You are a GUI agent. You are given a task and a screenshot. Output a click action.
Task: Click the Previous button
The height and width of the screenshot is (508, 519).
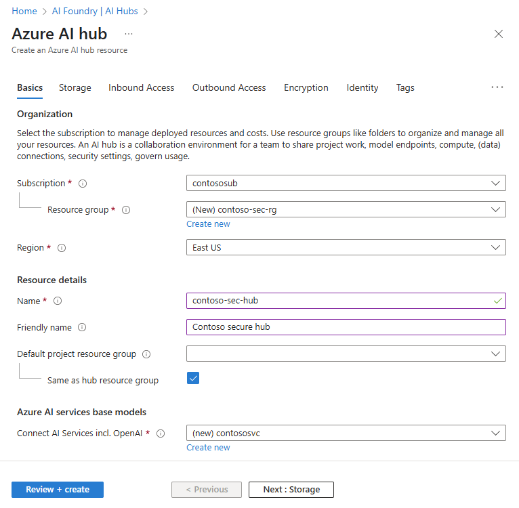click(207, 490)
